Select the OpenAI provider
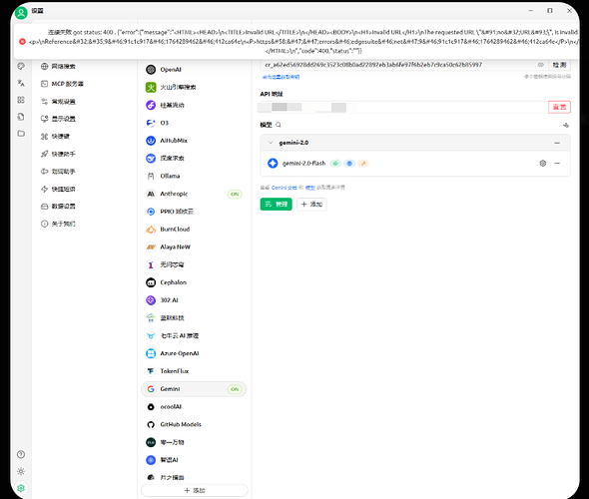Viewport: 589px width, 499px height. pyautogui.click(x=194, y=70)
